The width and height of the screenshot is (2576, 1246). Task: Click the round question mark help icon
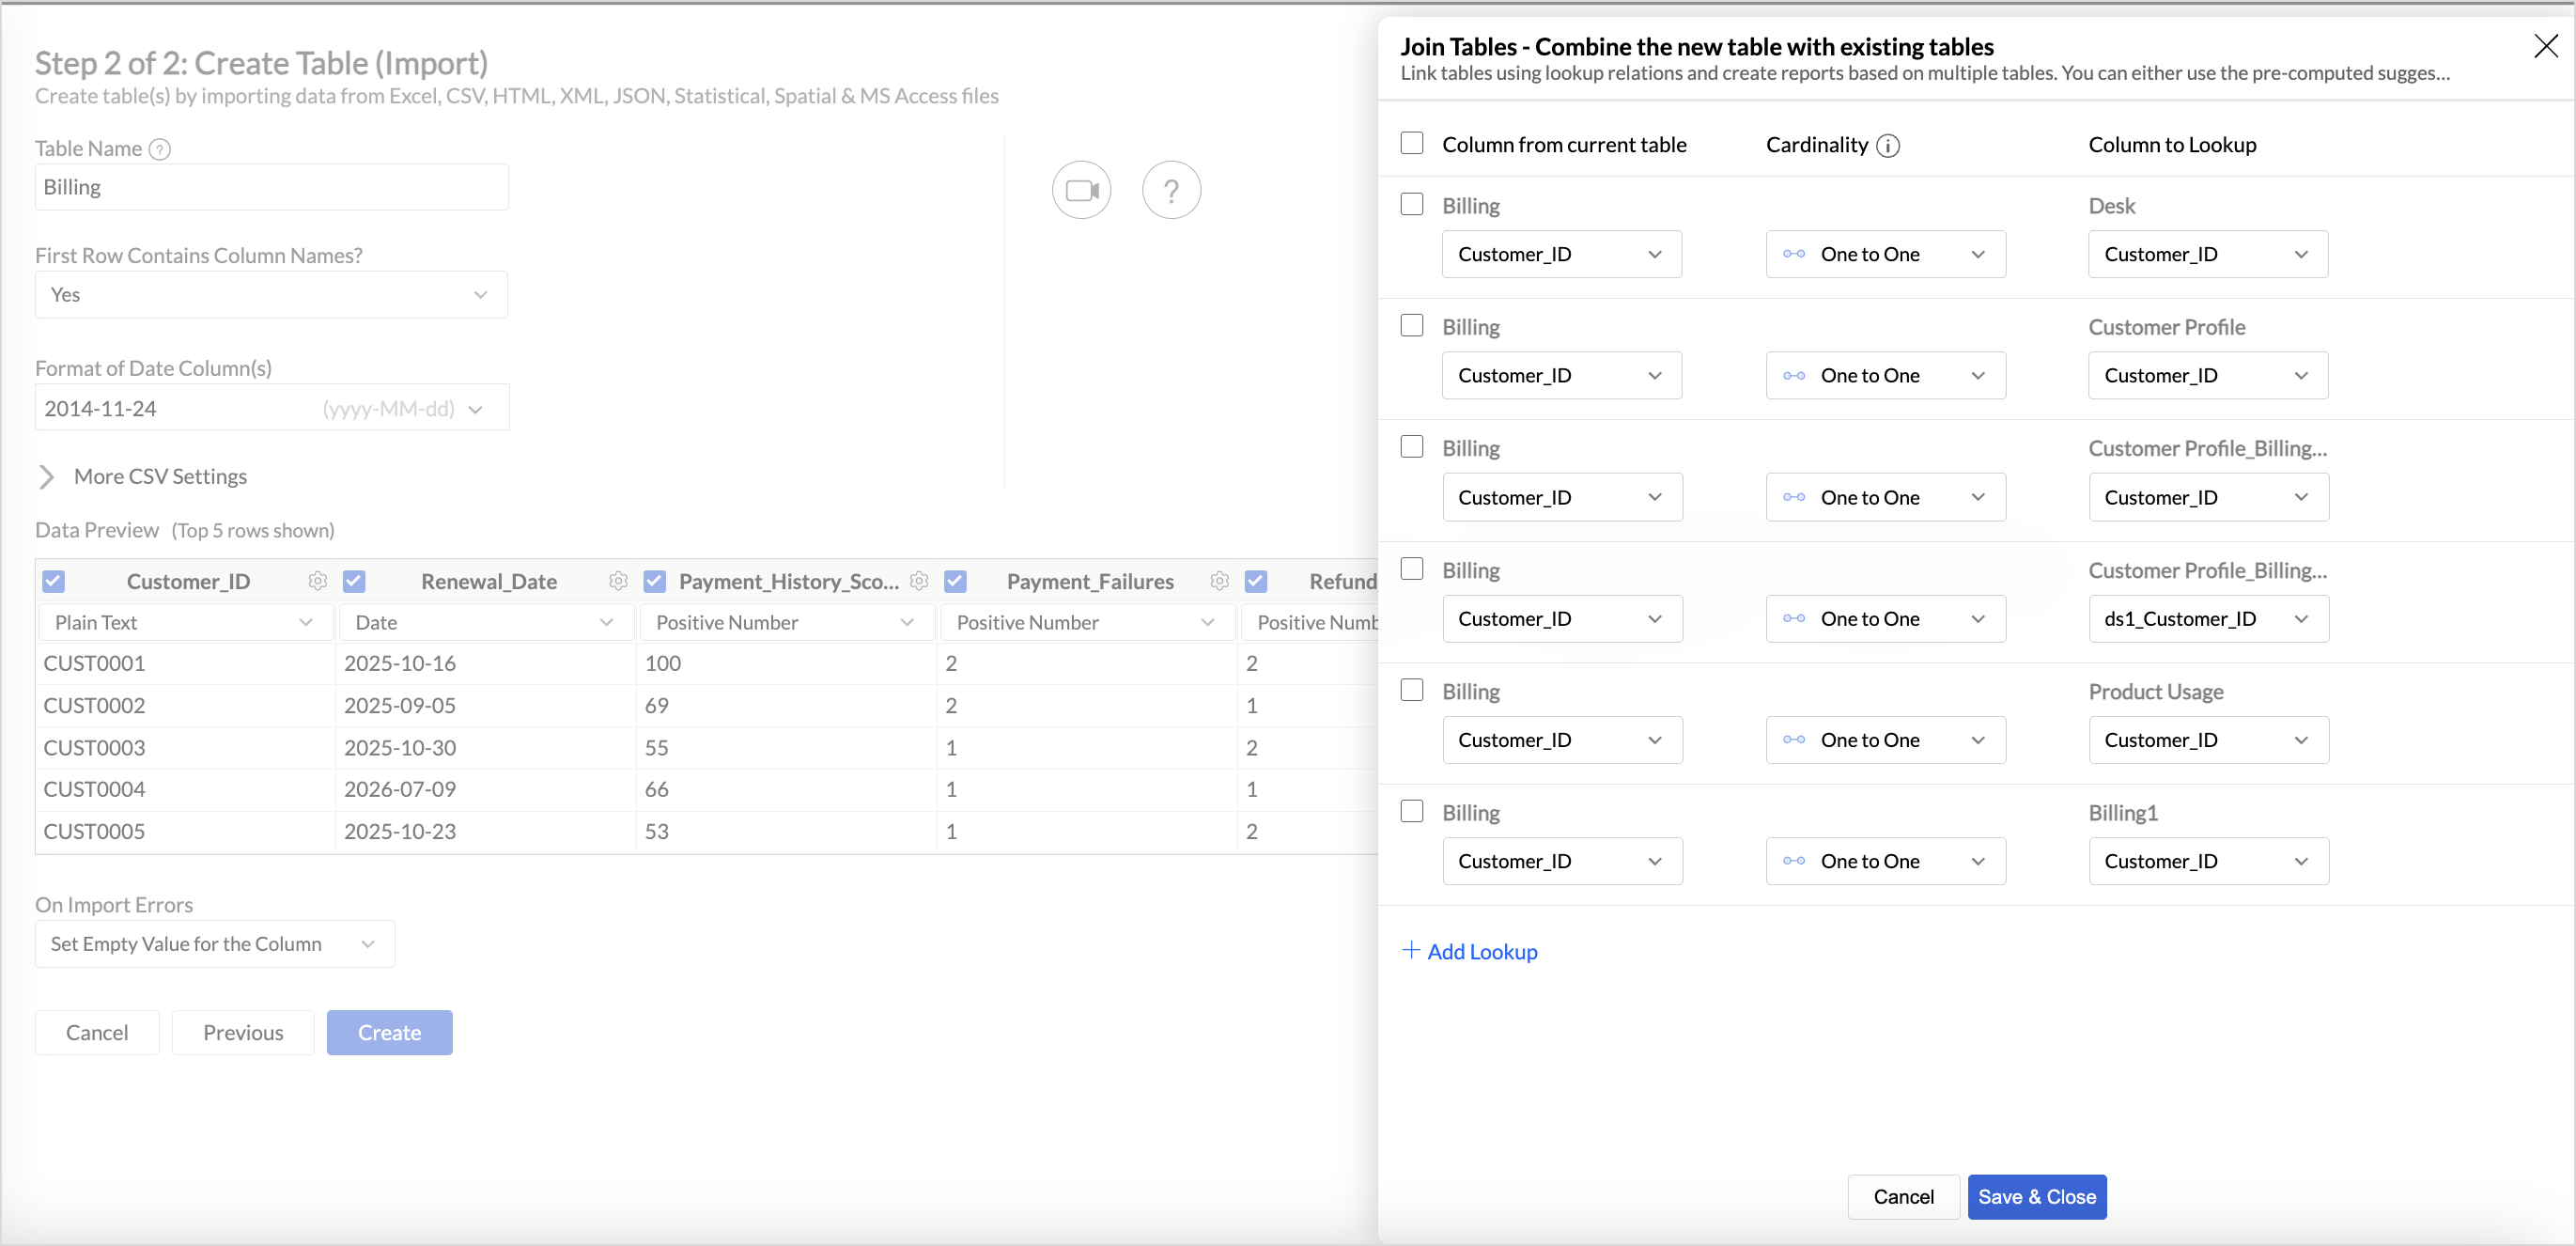[1171, 190]
